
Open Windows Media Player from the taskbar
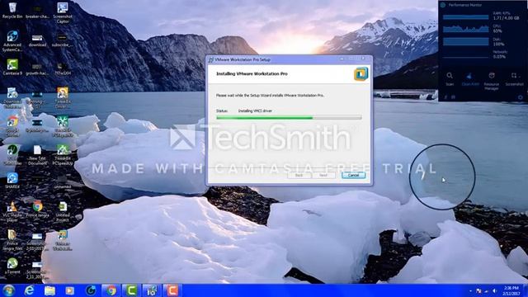click(70, 290)
